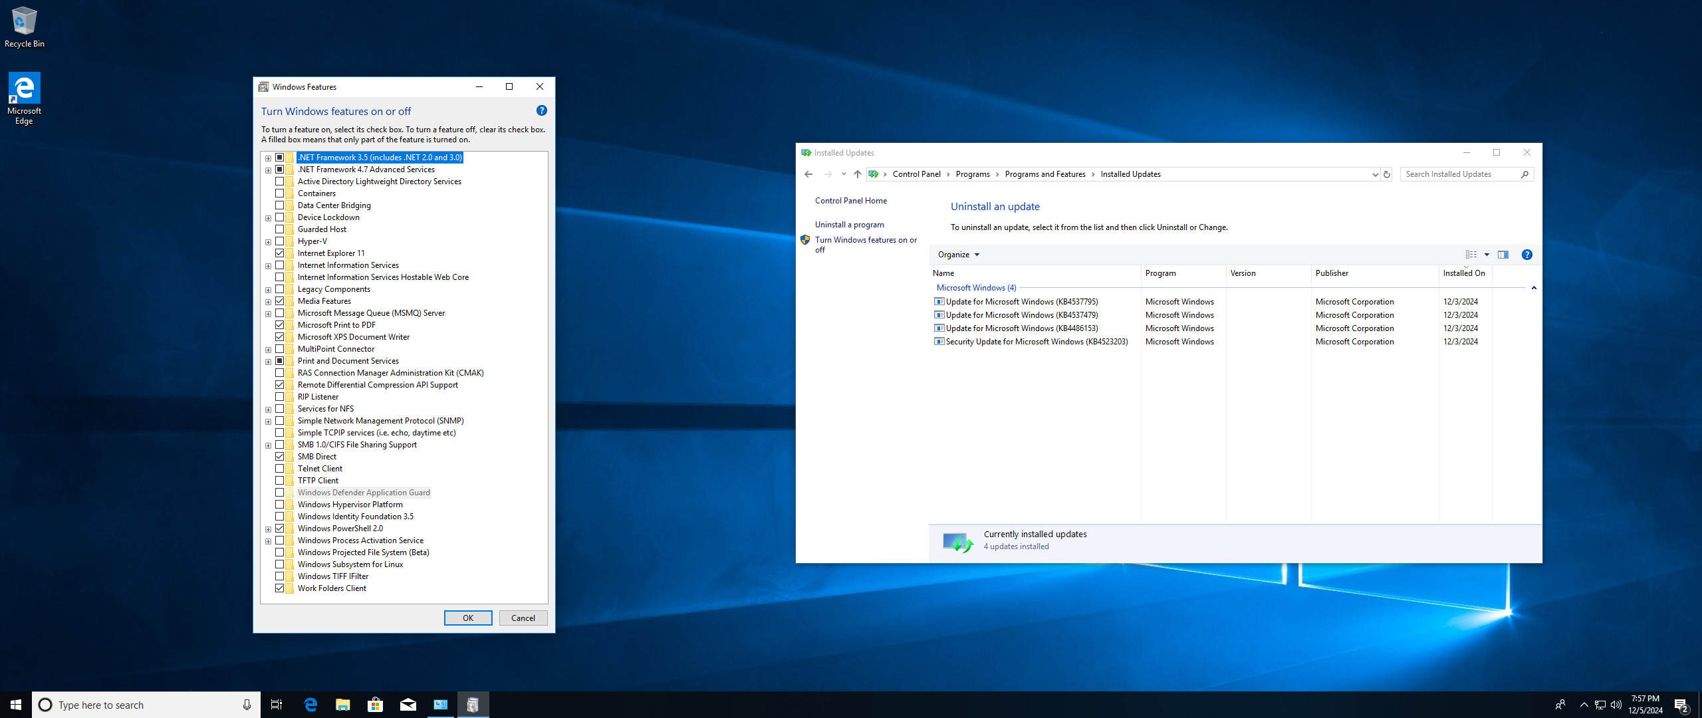Uncheck Microsoft Print to PDF
Screen dimensions: 1702x718
point(280,325)
